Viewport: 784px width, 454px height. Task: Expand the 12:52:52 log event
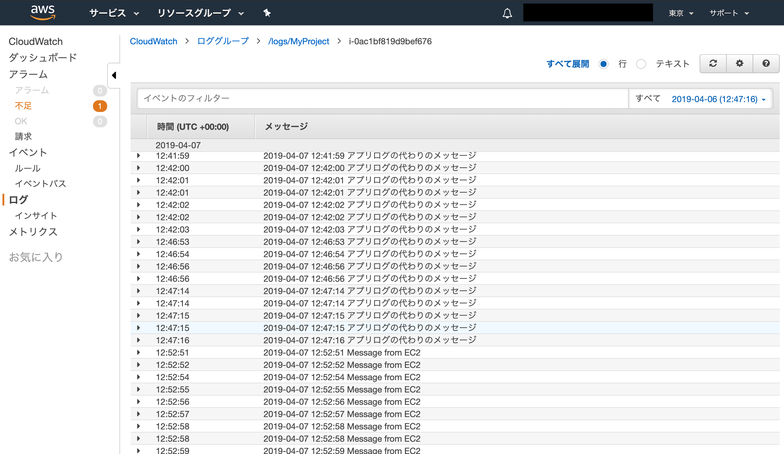[x=139, y=364]
